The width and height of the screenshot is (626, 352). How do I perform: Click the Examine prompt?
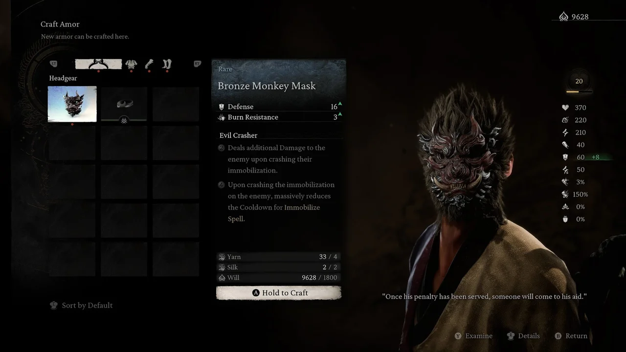[473, 336]
